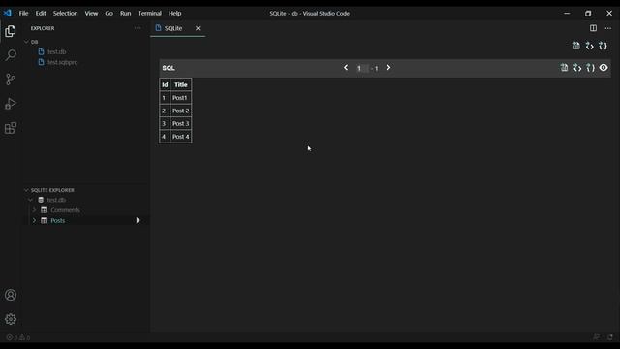Click the Id cell with value 4
Screen dimensions: 620x349
tap(165, 137)
